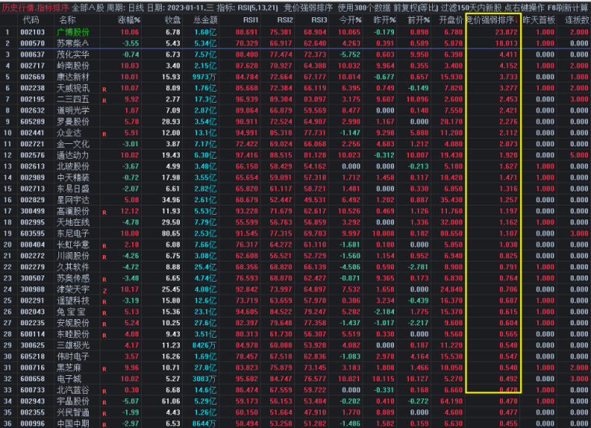Click the R marker beside 黑芝麻
This screenshot has width=591, height=428.
pyautogui.click(x=104, y=368)
